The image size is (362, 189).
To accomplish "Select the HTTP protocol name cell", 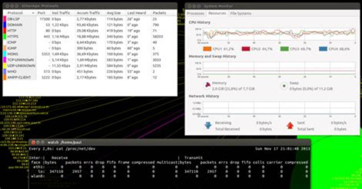I will click(12, 31).
